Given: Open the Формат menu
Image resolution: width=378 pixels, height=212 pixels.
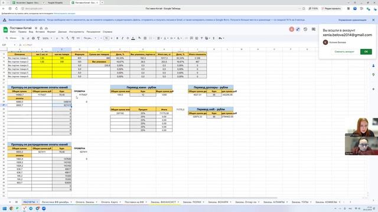Looking at the screenshot, I should click(51, 32).
